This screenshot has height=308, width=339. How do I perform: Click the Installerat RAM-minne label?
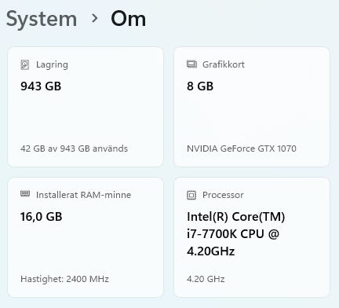[83, 195]
